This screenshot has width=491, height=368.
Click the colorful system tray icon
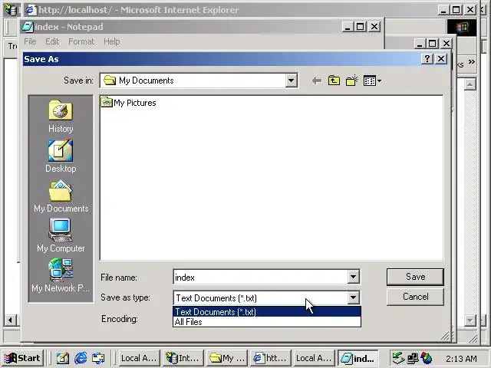[427, 358]
